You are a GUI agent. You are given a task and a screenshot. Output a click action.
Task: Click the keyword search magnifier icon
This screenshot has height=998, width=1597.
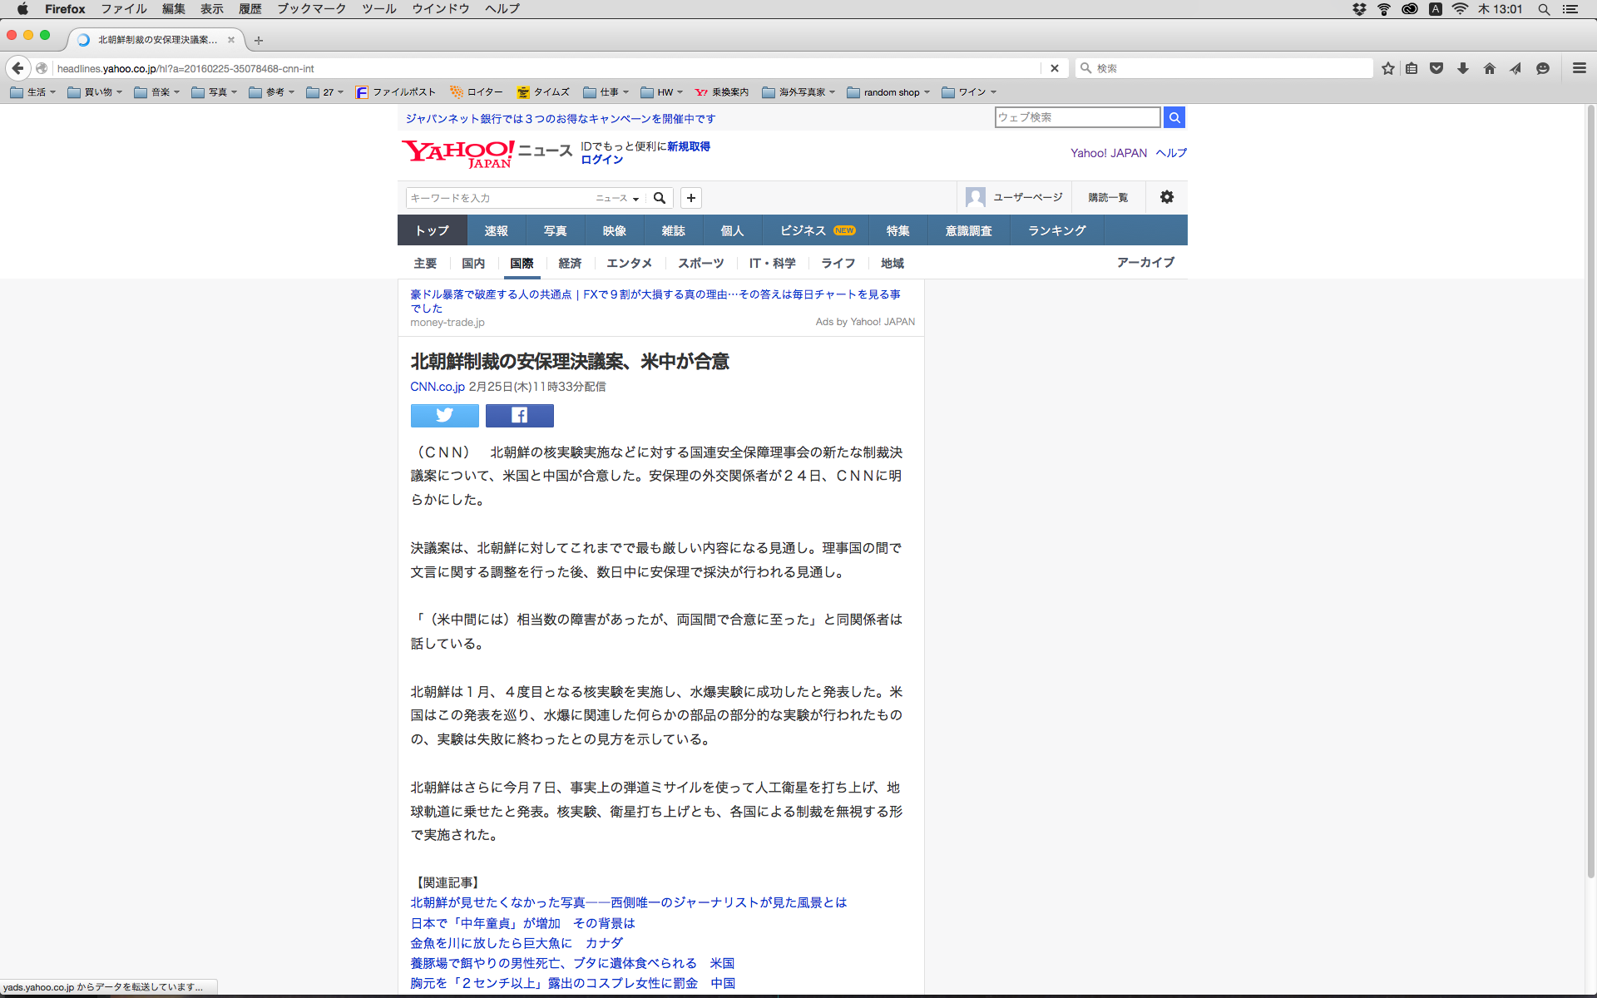660,198
